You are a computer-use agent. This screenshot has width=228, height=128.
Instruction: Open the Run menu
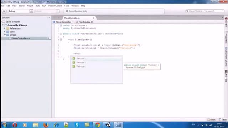click(44, 6)
